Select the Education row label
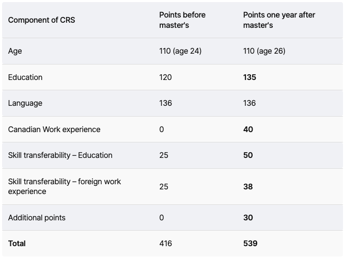Viewport: 344px width, 257px height. pos(25,77)
